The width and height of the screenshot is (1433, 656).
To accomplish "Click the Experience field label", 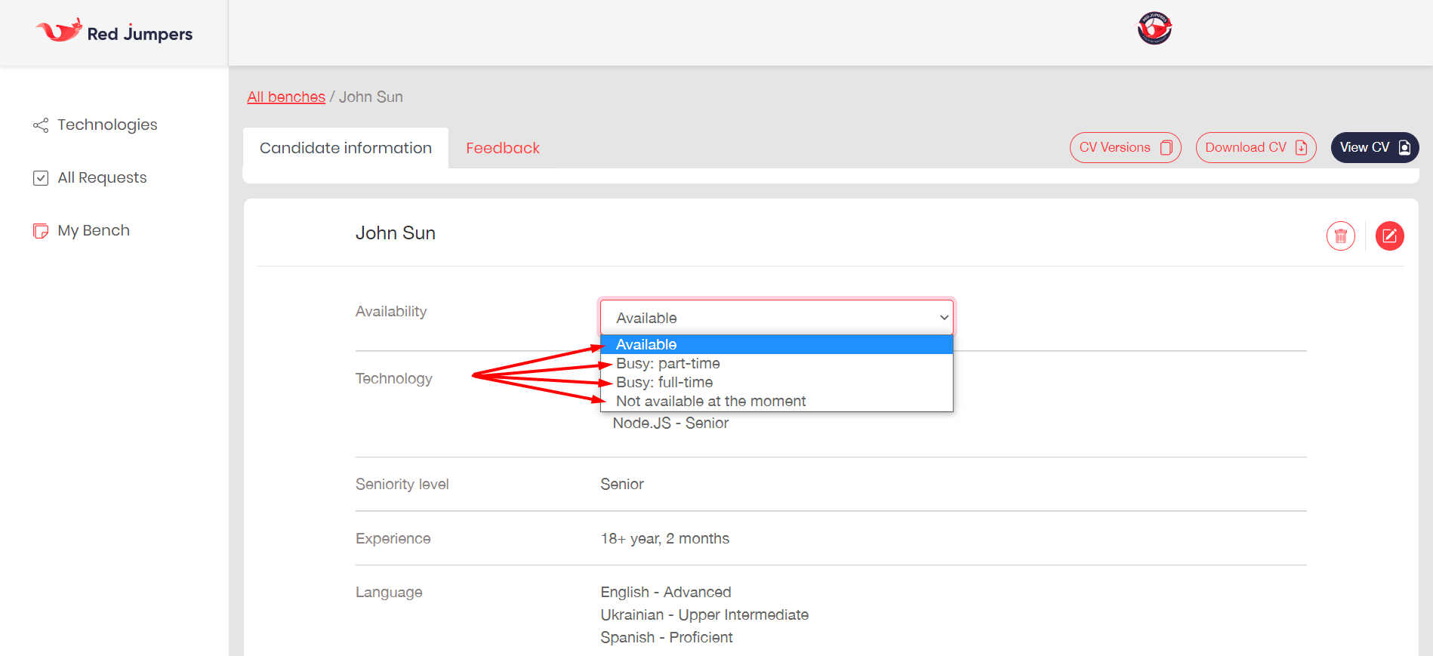I will pos(393,538).
